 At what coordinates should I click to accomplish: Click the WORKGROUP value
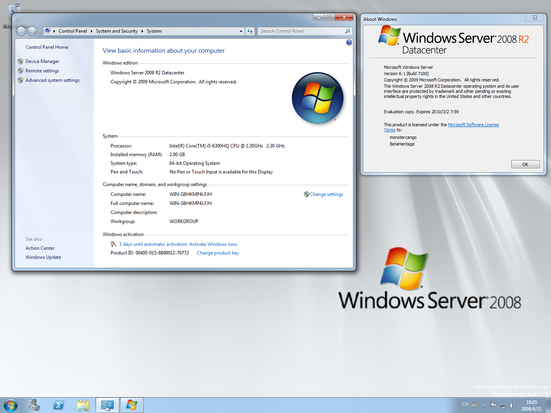(184, 221)
